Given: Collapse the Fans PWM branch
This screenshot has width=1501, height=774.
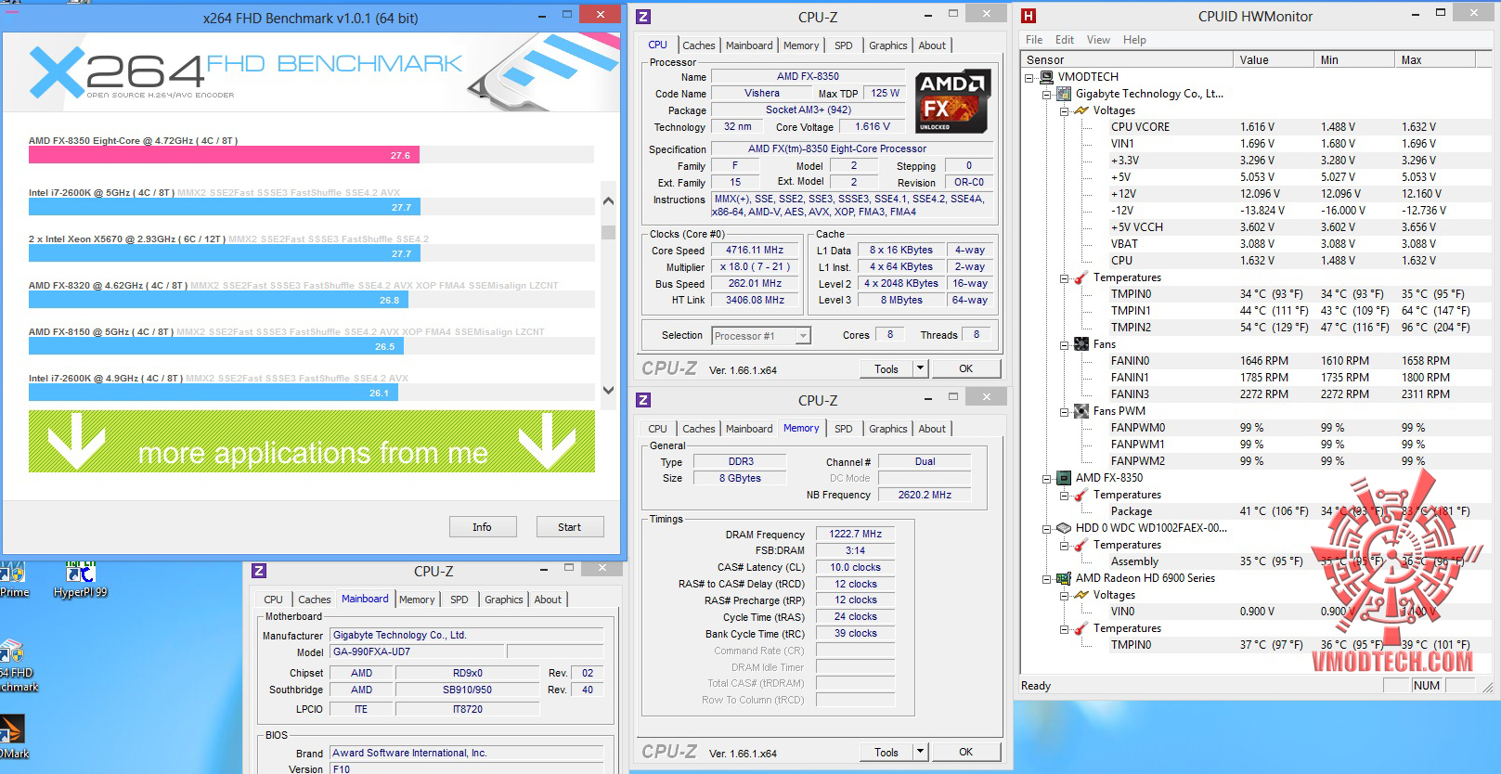Looking at the screenshot, I should point(1065,411).
